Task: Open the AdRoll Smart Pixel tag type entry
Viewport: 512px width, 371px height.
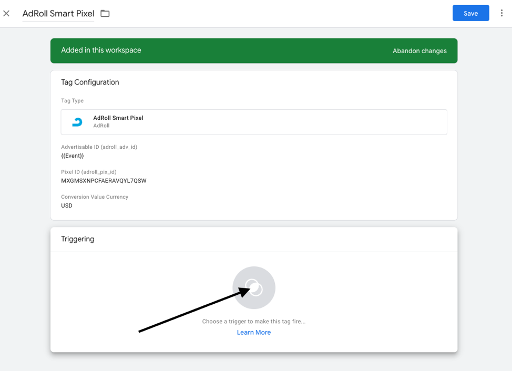Action: [254, 121]
